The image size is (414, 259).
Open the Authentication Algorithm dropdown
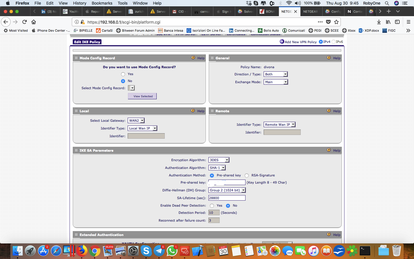click(x=217, y=168)
